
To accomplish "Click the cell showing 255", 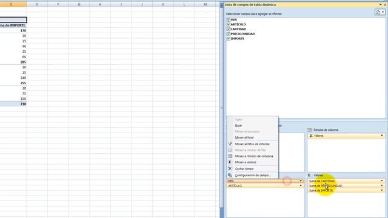I will [x=13, y=83].
